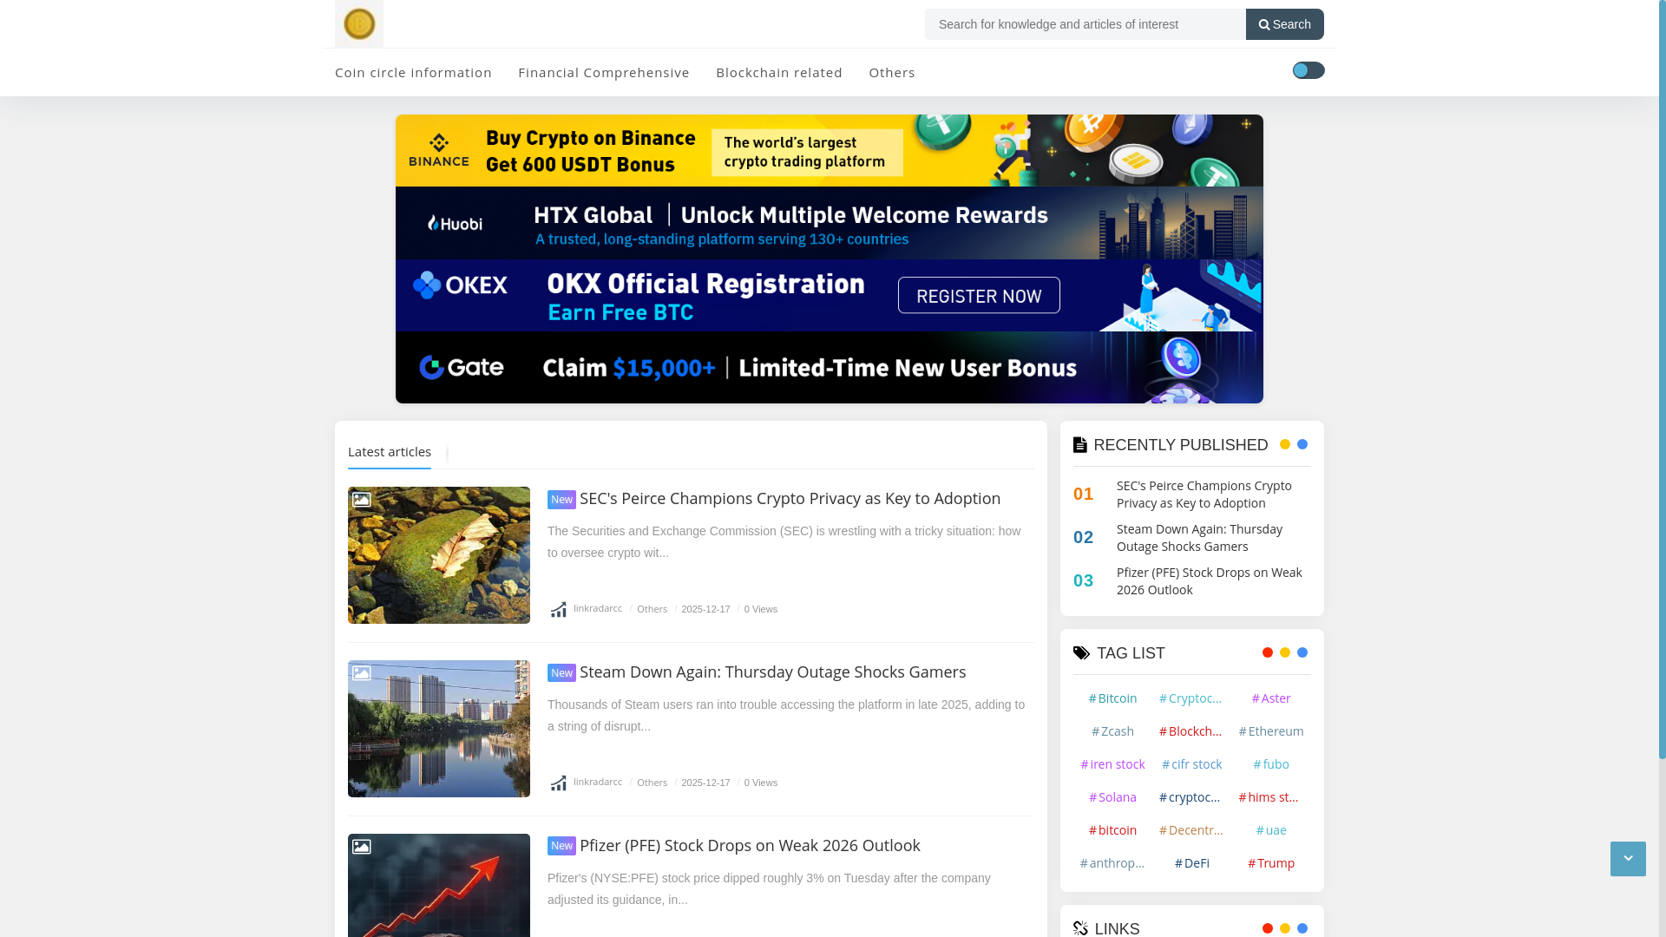Focus the article search input field

pyautogui.click(x=1085, y=24)
